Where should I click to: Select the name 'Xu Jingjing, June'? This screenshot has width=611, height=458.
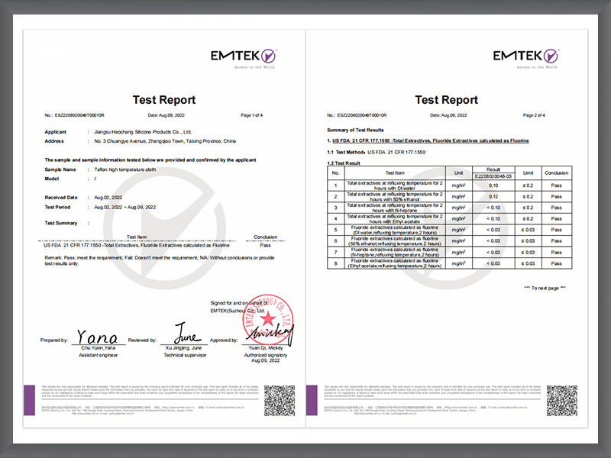point(183,348)
